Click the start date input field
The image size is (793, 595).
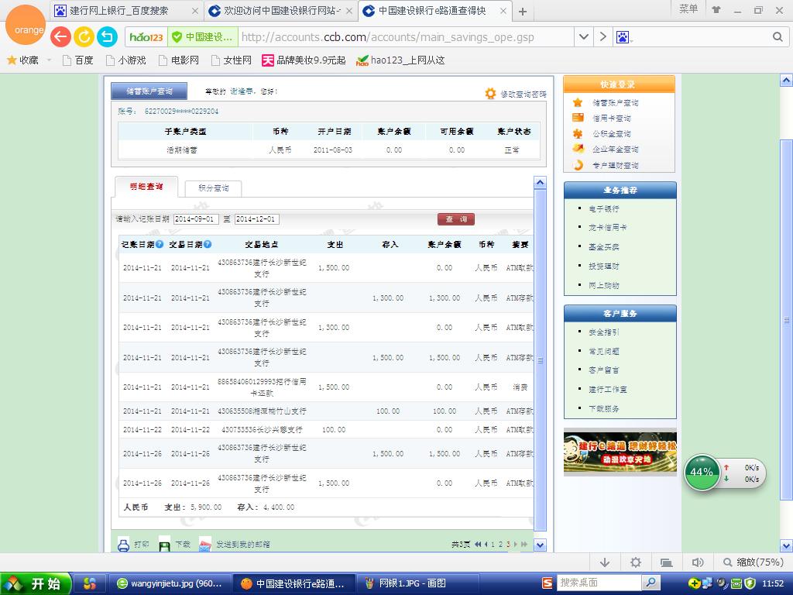click(x=195, y=219)
